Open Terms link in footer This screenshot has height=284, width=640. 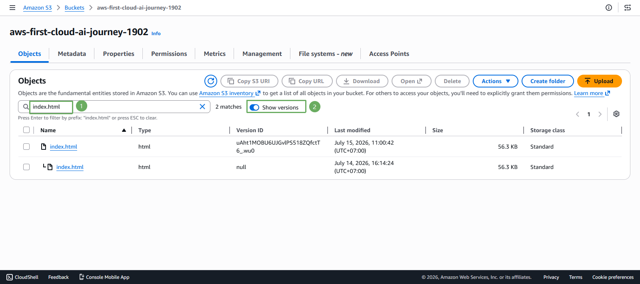pos(576,277)
